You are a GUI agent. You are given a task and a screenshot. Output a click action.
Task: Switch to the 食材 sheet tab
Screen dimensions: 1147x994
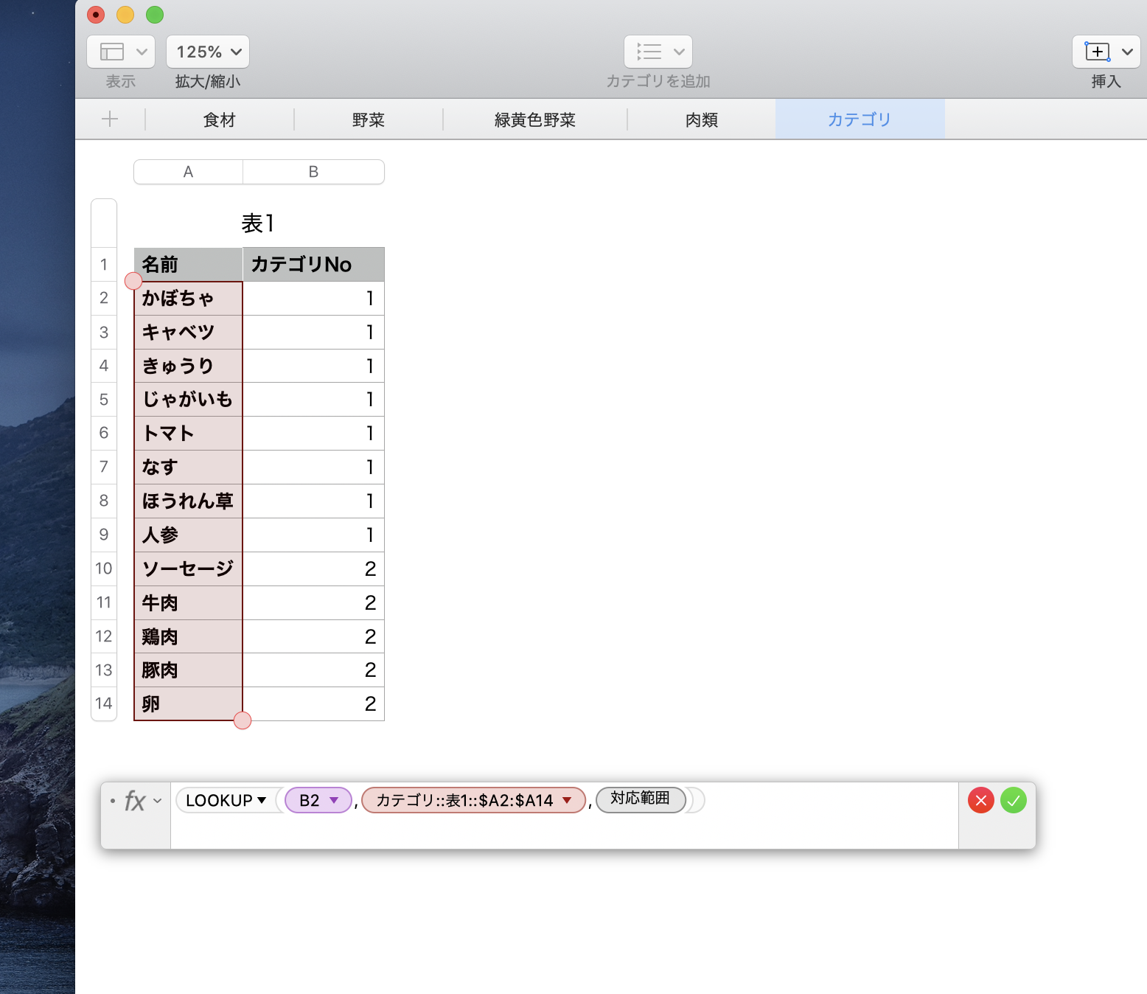tap(220, 119)
